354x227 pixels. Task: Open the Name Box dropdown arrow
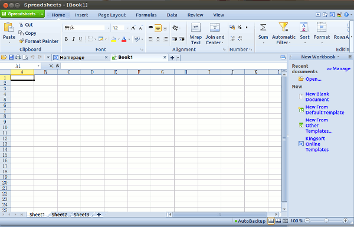[38, 66]
